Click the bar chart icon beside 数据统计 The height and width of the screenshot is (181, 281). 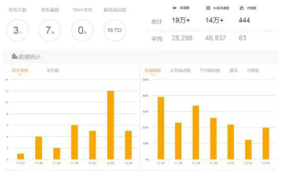coord(14,56)
